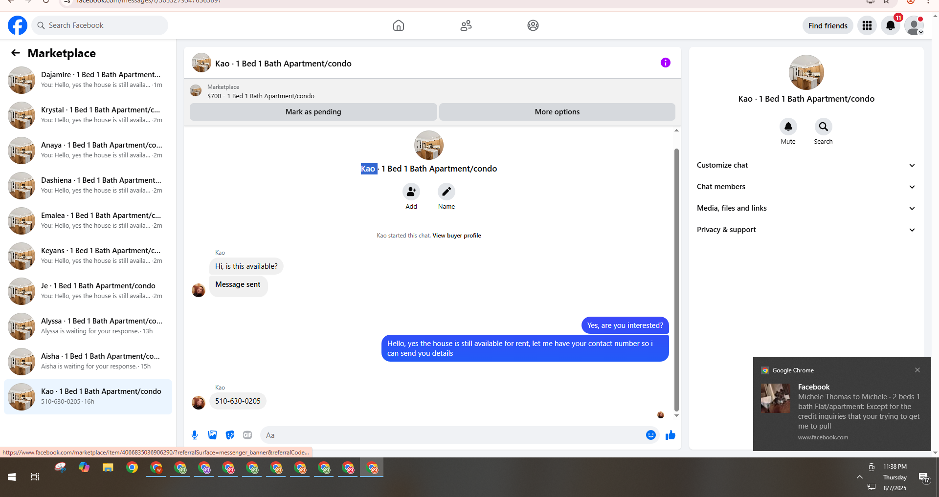Choose a GIF icon
This screenshot has height=497, width=939.
(x=247, y=435)
